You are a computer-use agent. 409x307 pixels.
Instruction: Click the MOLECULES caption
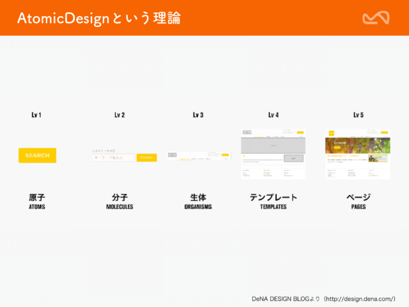coord(120,207)
